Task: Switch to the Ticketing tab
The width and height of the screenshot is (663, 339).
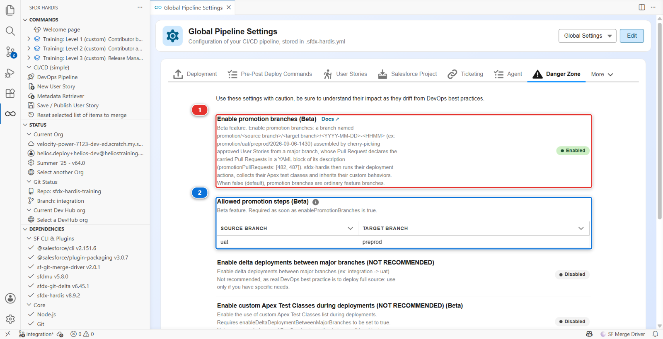Action: click(465, 74)
